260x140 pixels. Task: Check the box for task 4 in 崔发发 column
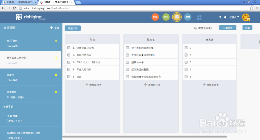click(186, 55)
